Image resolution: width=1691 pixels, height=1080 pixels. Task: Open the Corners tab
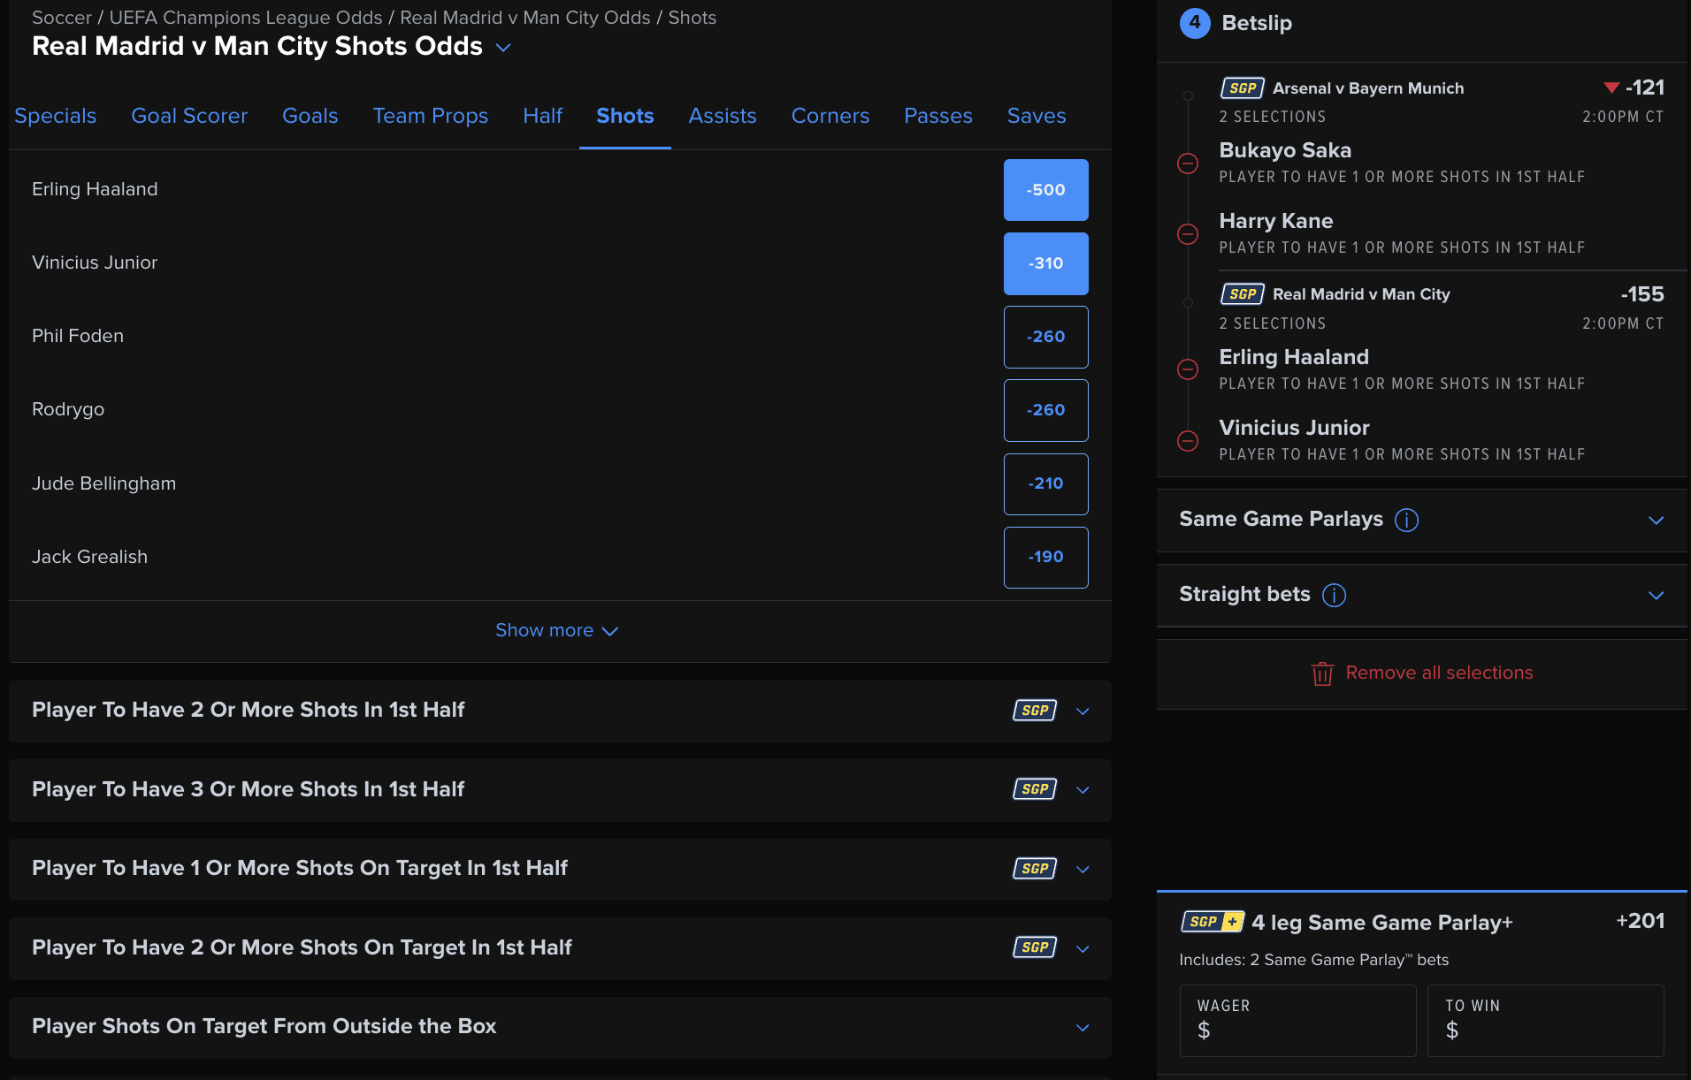click(x=830, y=116)
